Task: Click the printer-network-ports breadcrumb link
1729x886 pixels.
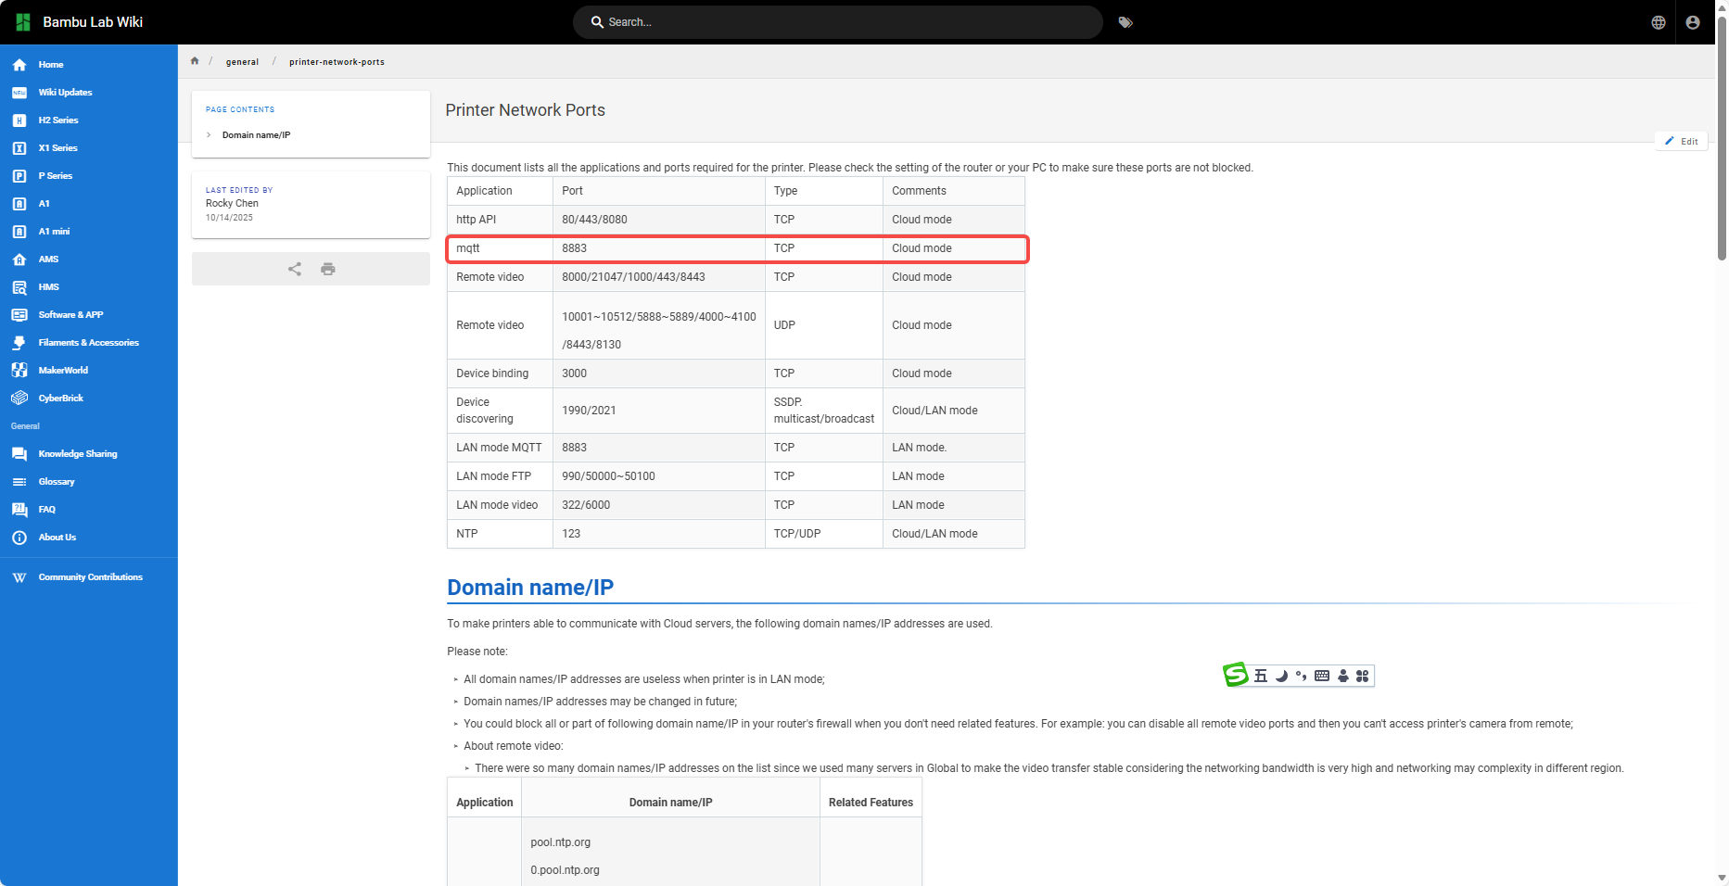Action: (x=337, y=62)
